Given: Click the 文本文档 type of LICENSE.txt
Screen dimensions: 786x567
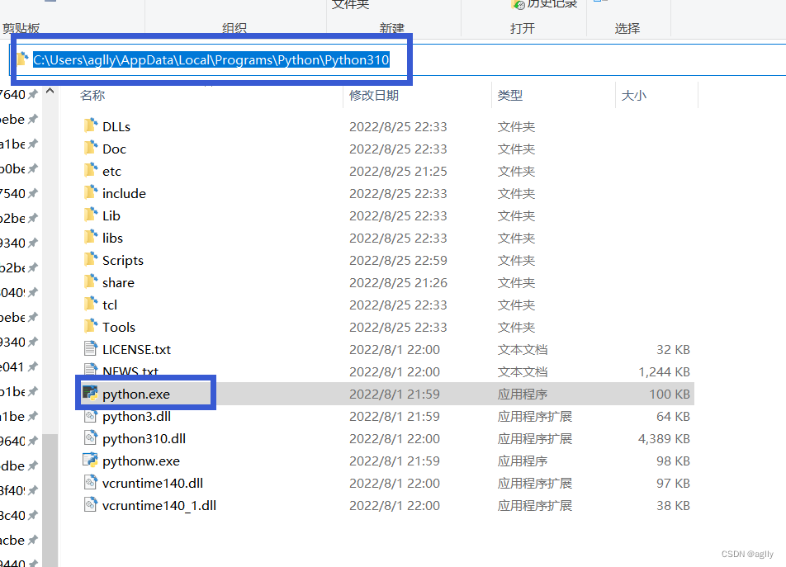Looking at the screenshot, I should point(523,350).
